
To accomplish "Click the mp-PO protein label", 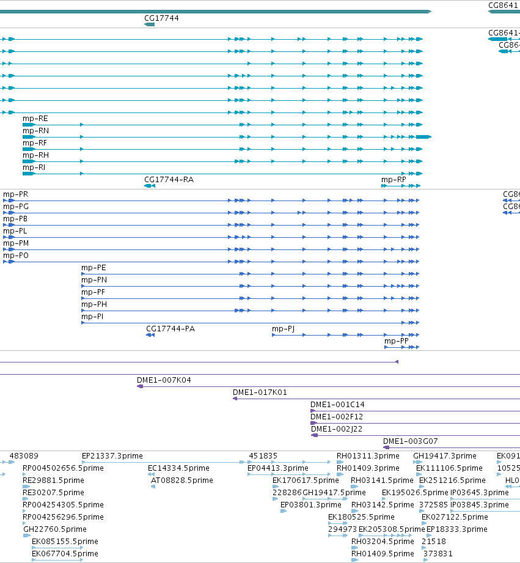I will [x=16, y=256].
